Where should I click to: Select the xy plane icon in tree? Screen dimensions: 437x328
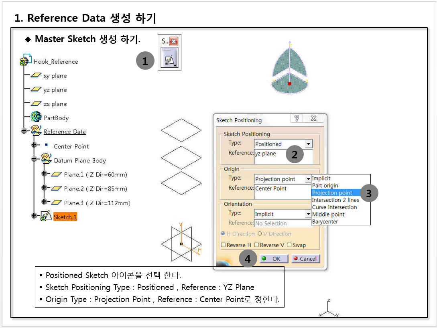click(37, 76)
